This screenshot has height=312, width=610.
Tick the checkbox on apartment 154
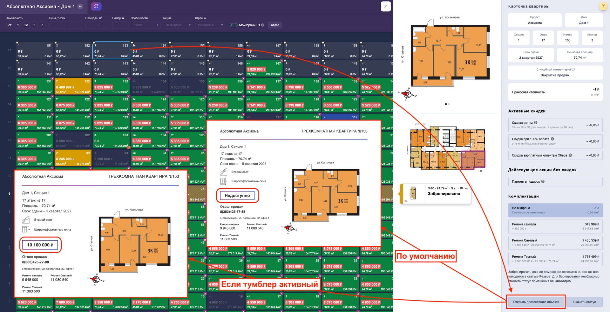point(132,42)
